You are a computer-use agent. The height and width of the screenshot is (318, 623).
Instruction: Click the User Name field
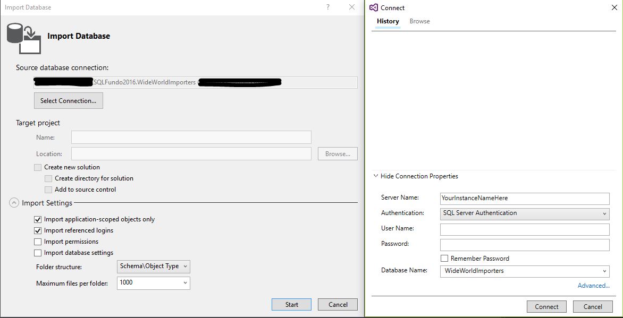pos(525,229)
